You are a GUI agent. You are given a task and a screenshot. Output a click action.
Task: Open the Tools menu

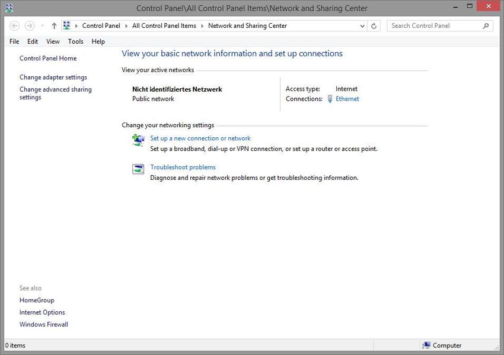75,41
